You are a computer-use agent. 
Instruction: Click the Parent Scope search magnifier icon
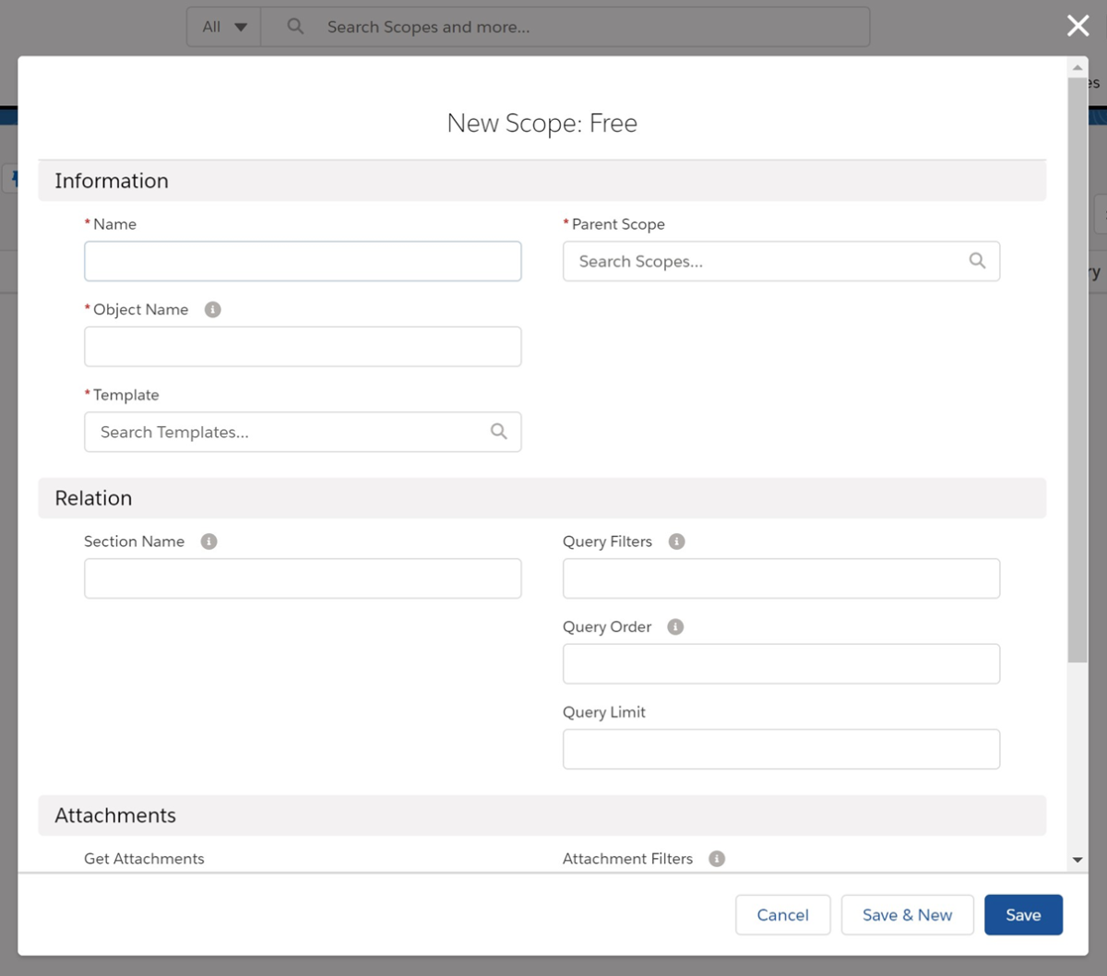tap(977, 261)
